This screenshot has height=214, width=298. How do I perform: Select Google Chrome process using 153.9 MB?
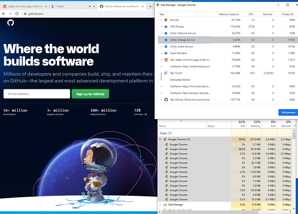(x=225, y=190)
